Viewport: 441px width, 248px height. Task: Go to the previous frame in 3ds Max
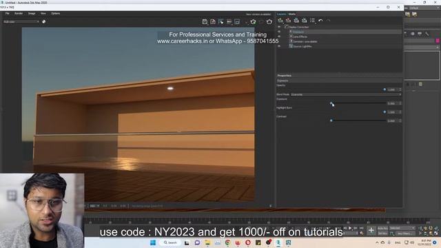(x=345, y=228)
